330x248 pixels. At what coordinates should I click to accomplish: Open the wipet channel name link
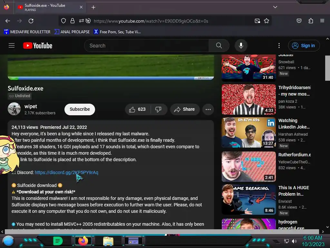click(31, 107)
